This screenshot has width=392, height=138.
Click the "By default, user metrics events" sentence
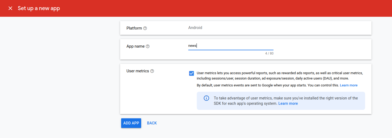(268, 85)
